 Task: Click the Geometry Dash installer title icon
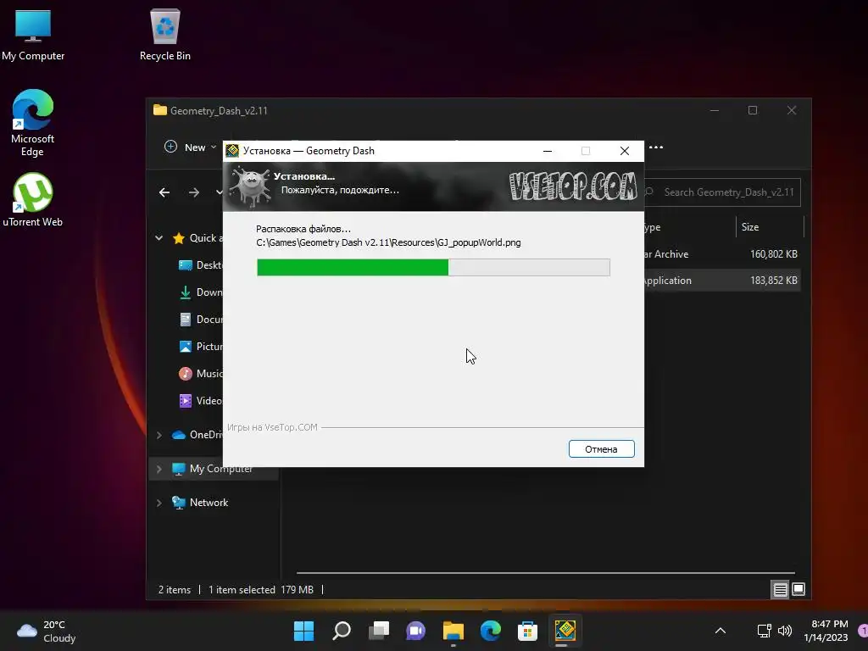[232, 151]
